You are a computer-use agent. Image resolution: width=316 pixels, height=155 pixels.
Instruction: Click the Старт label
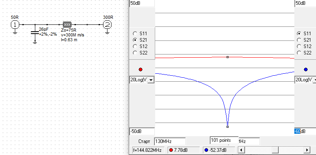[x=144, y=141]
